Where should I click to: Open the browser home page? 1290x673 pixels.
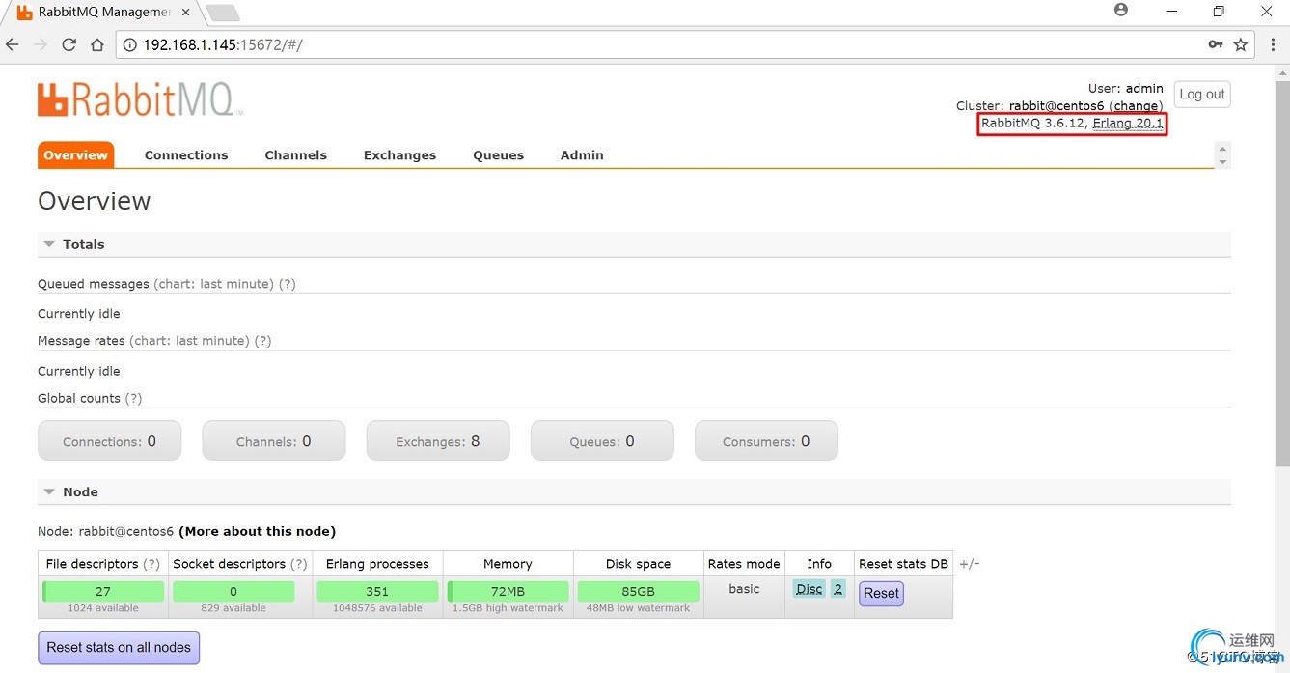click(x=96, y=44)
